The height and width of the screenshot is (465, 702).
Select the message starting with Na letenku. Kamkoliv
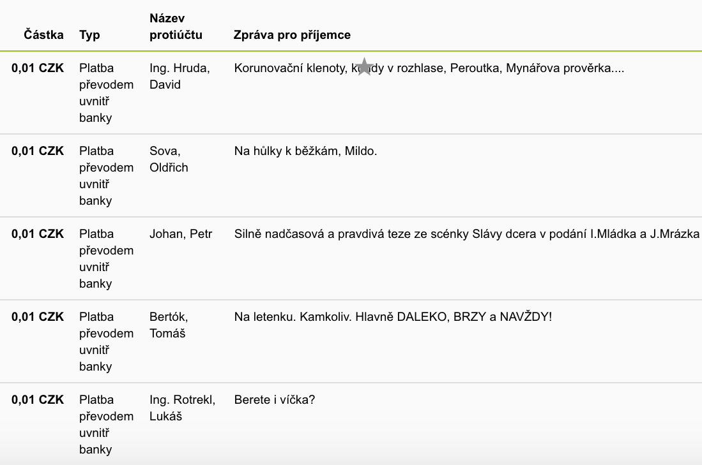tap(393, 317)
